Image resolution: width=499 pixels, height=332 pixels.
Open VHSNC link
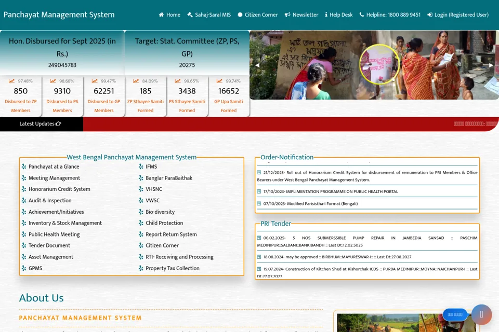154,189
